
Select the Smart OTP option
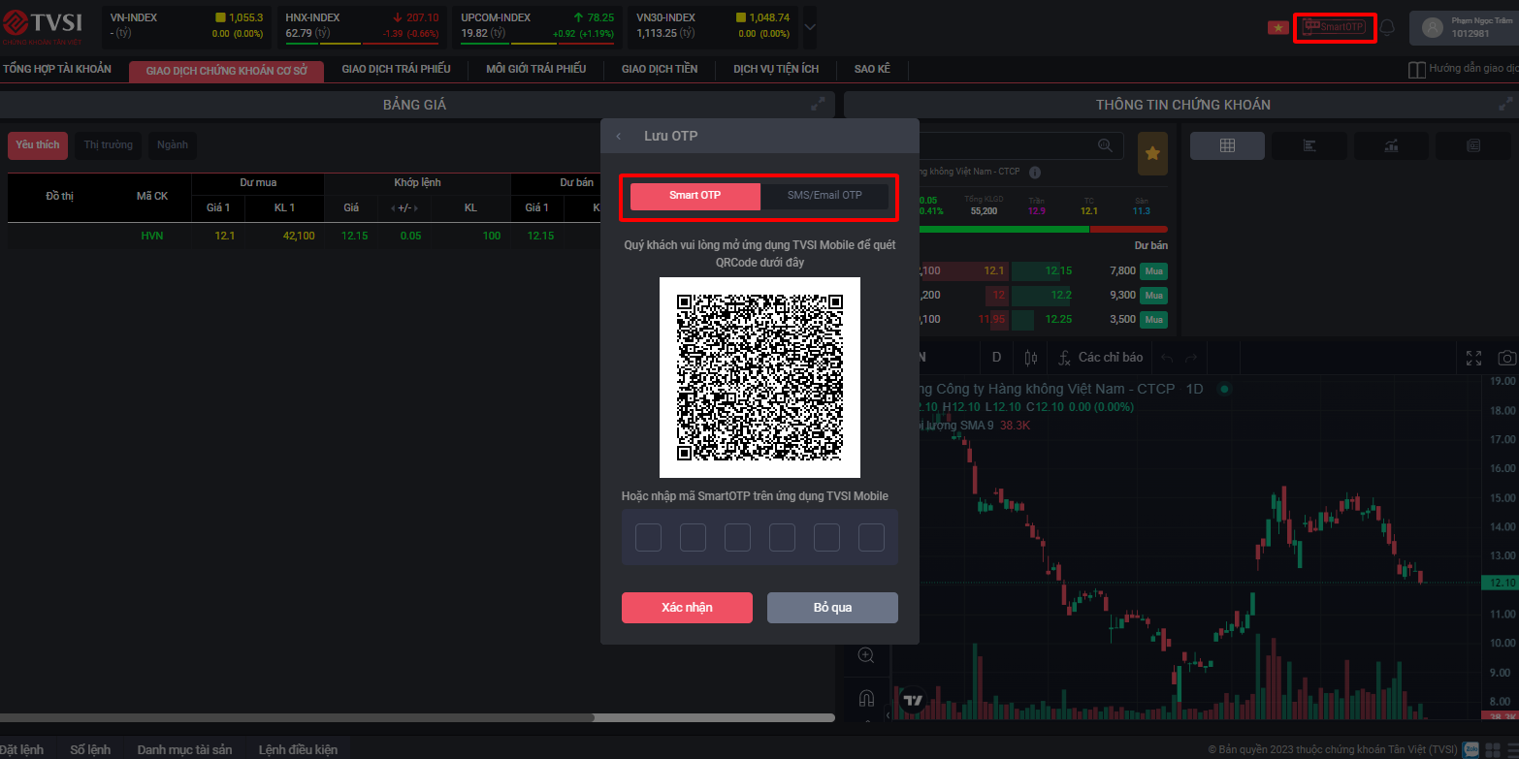point(695,196)
